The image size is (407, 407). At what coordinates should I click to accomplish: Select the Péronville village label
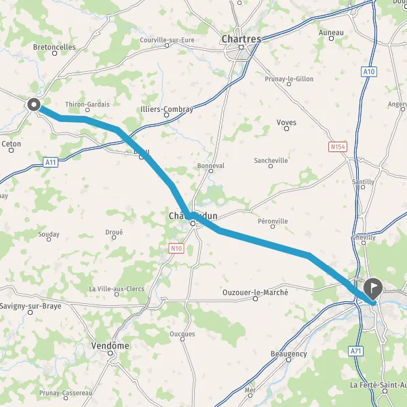(273, 221)
